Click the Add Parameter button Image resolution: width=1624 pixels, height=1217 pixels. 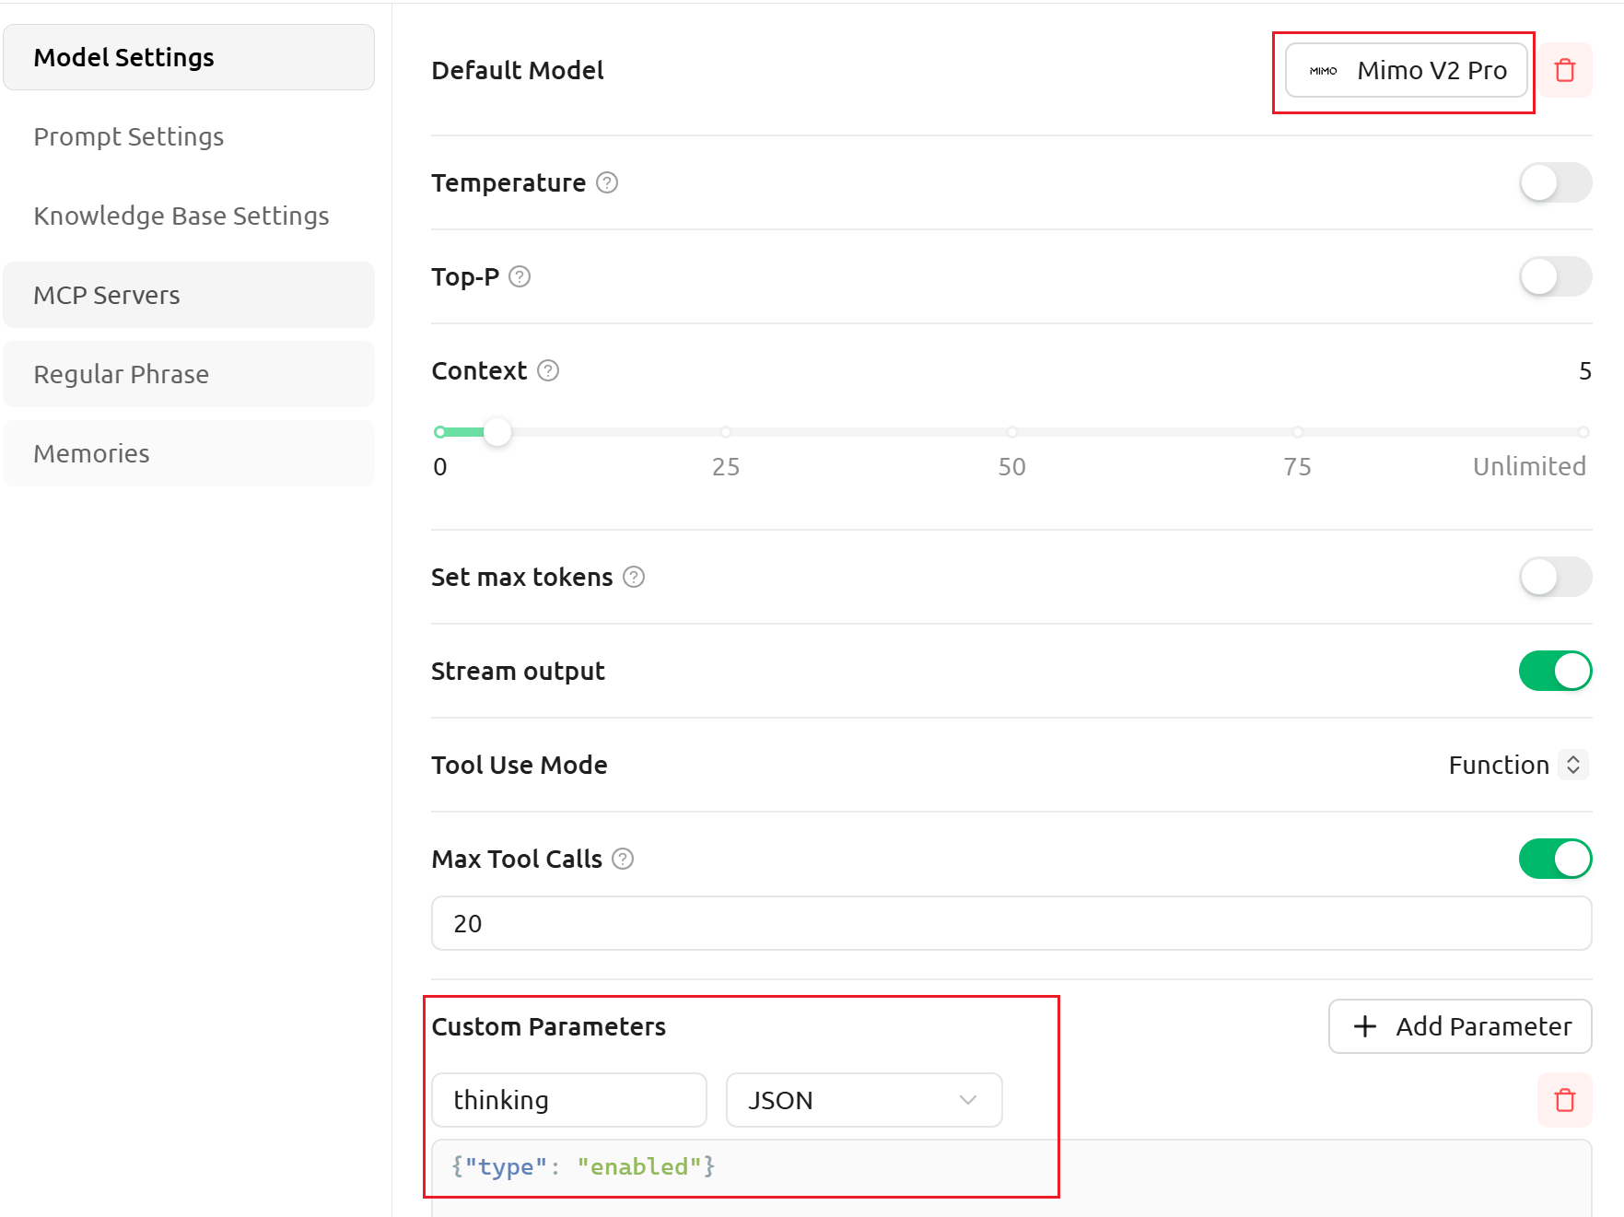(x=1460, y=1026)
